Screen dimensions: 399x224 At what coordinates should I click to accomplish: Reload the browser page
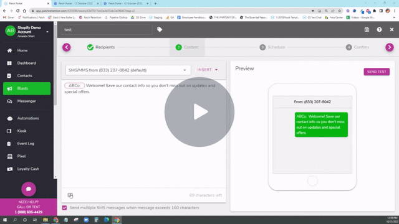18,11
